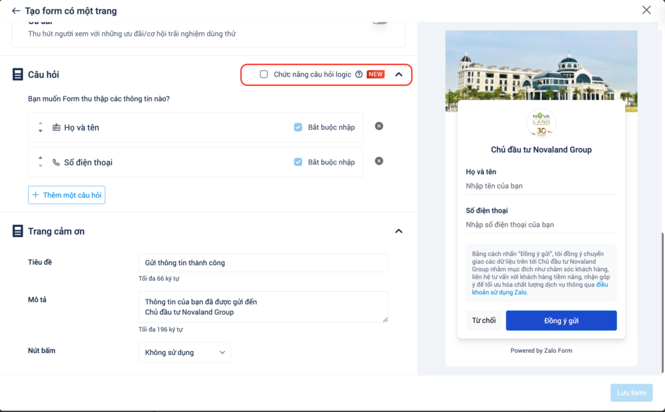The height and width of the screenshot is (412, 665).
Task: Move 'Họ và tên' question down arrow
Action: tap(40, 131)
